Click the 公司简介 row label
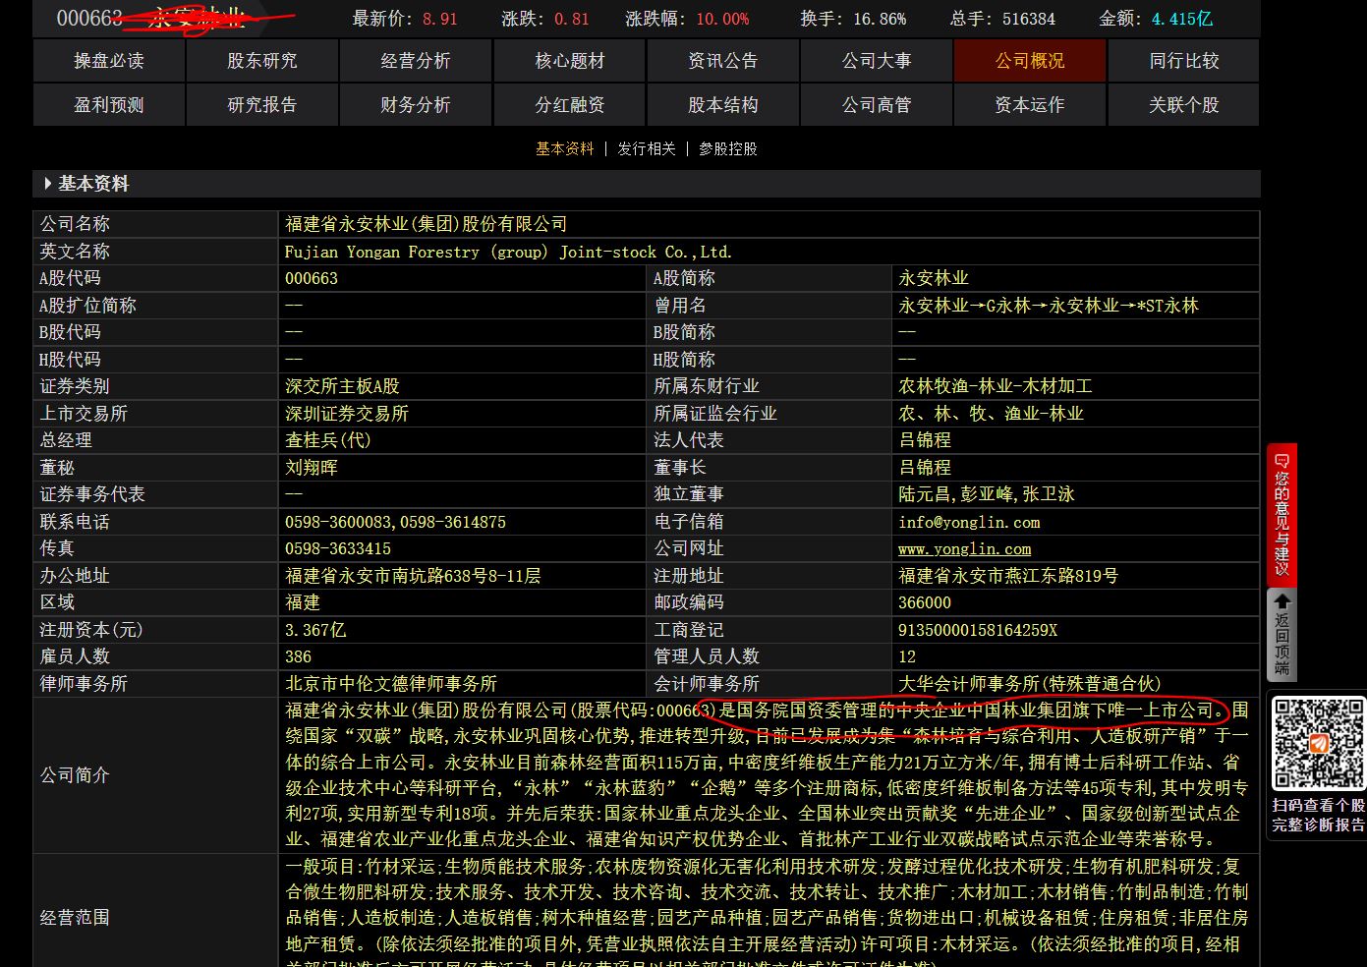The width and height of the screenshot is (1367, 967). click(75, 775)
